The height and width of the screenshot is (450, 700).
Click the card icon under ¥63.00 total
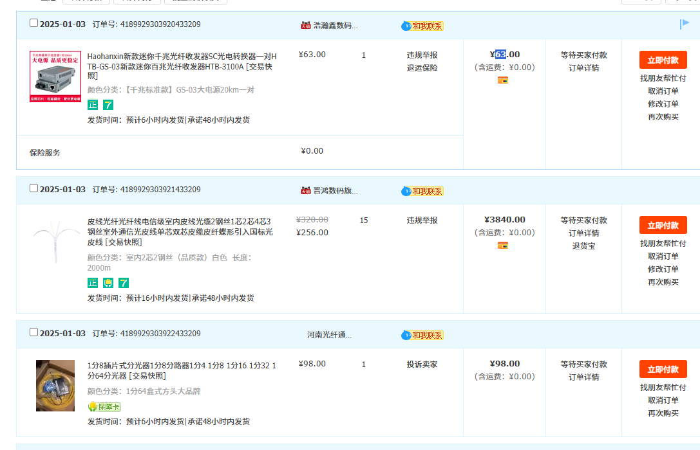point(503,80)
